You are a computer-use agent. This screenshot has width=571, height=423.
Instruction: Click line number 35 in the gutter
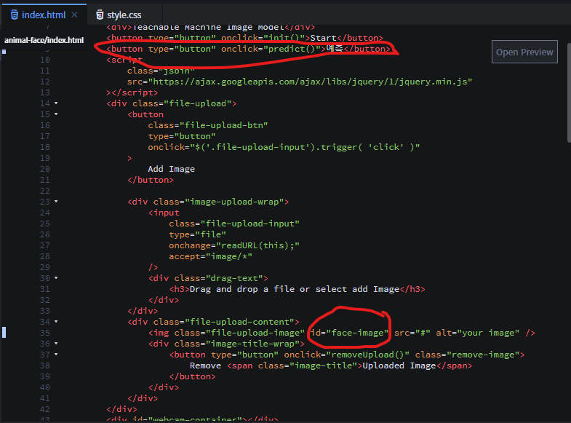(x=45, y=333)
